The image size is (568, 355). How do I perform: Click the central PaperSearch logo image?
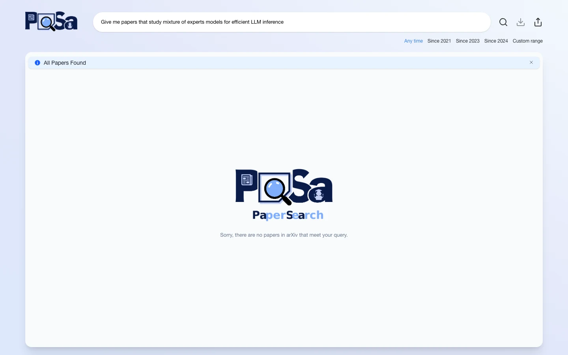click(x=284, y=194)
